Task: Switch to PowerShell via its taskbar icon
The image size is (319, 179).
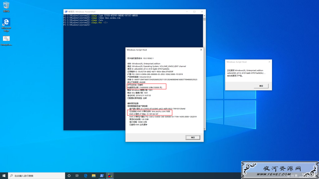Action: pos(102,176)
